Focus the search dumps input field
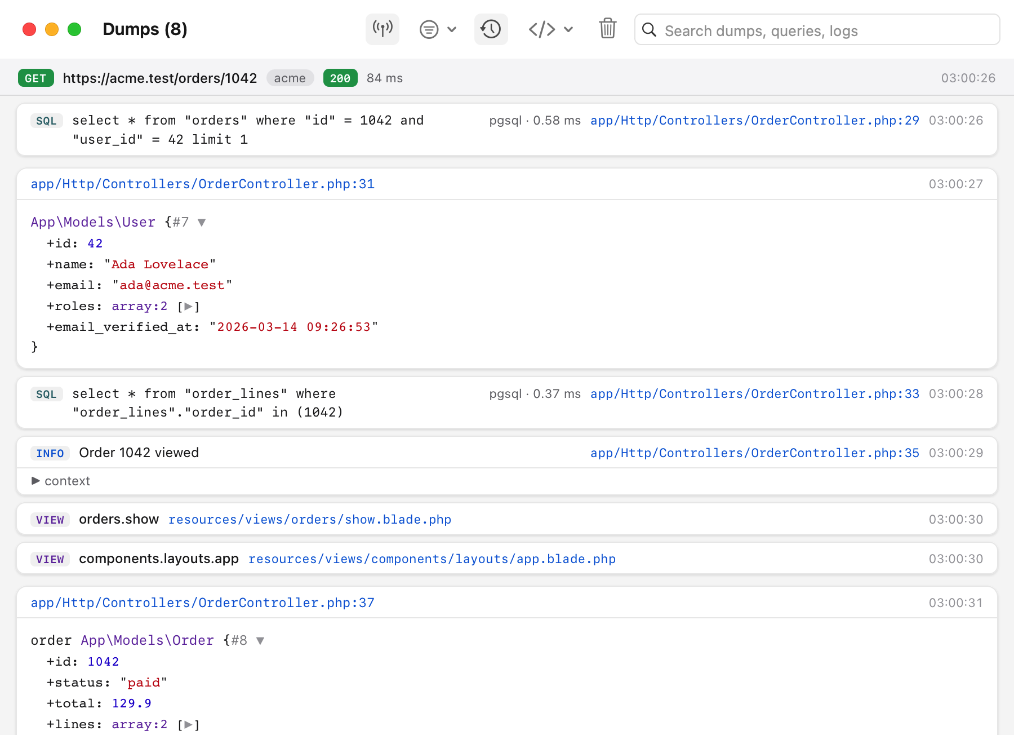Screen dimensions: 1014x735 click(817, 30)
